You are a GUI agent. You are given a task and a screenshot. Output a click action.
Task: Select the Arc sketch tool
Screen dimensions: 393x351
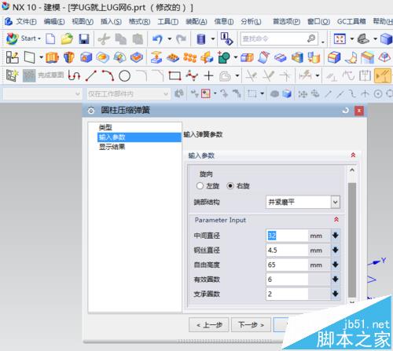coord(108,76)
